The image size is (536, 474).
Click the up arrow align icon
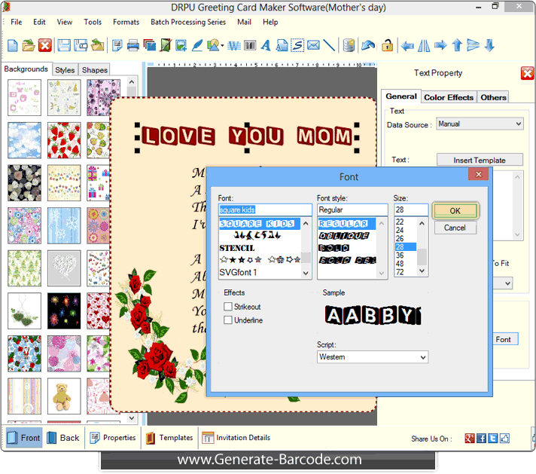click(x=457, y=45)
